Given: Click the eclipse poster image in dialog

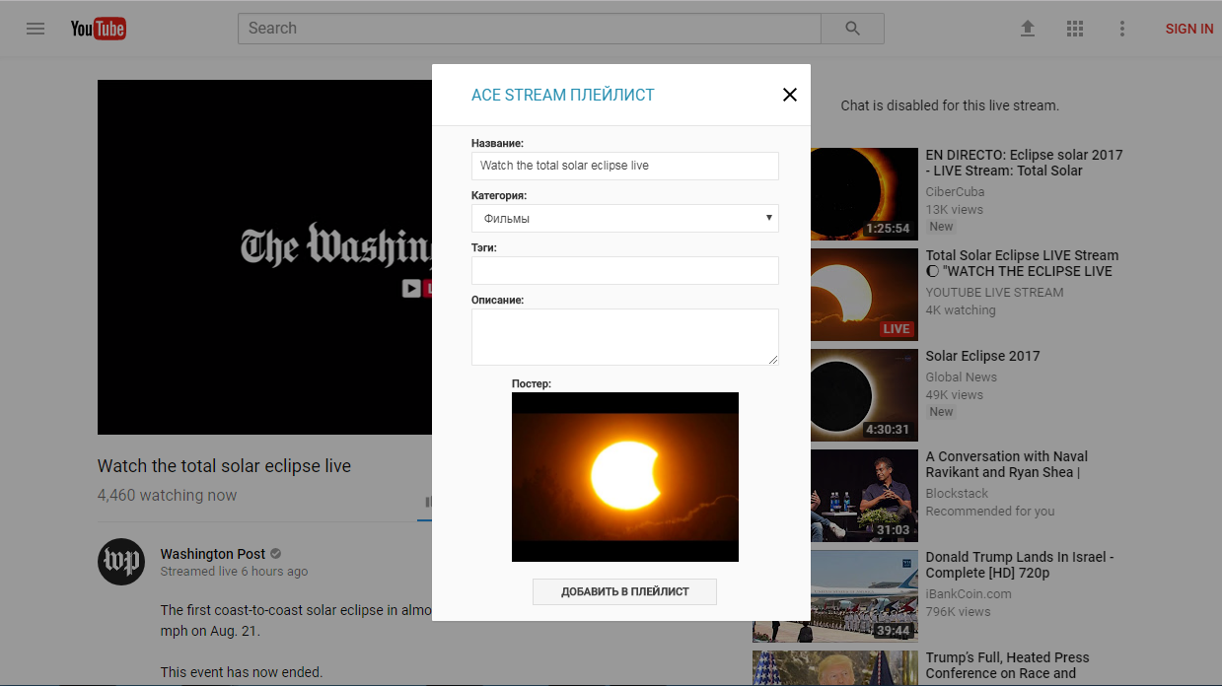Looking at the screenshot, I should point(625,477).
